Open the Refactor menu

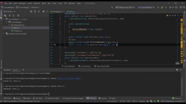(x=37, y=3)
